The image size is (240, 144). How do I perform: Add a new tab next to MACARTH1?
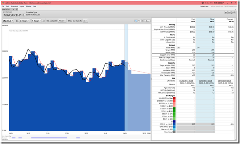tap(17, 9)
